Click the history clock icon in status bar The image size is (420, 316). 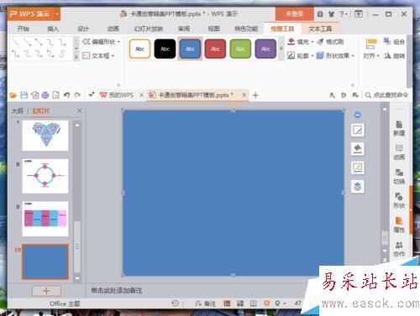[175, 303]
